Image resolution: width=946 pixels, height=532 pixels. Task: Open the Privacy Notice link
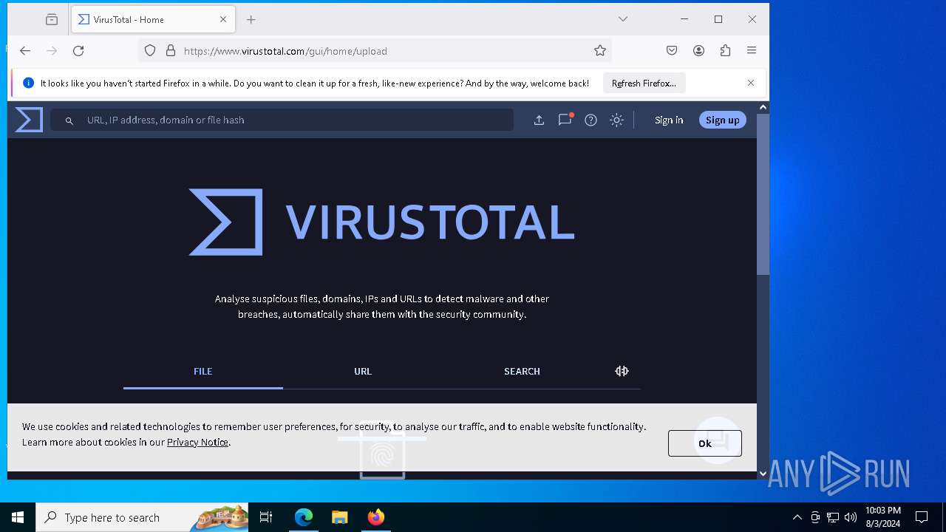point(197,442)
